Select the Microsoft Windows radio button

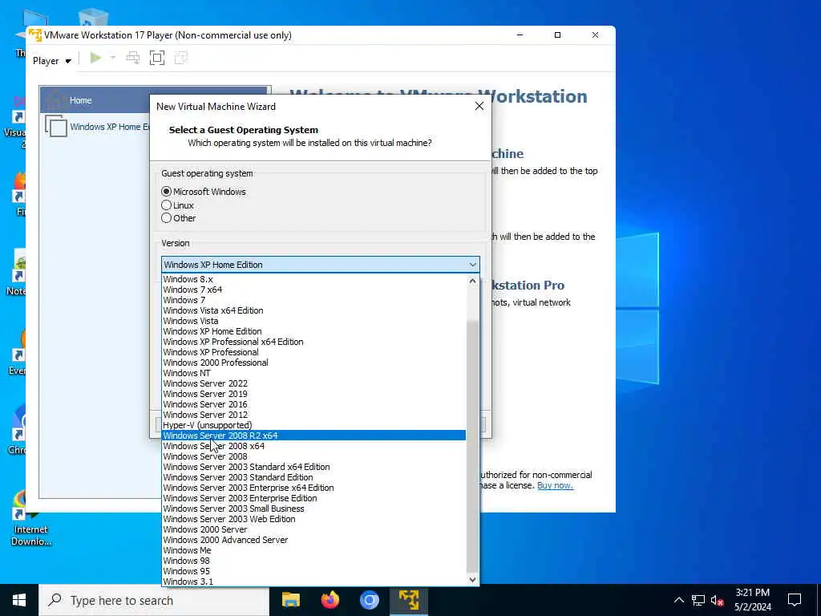tap(167, 192)
